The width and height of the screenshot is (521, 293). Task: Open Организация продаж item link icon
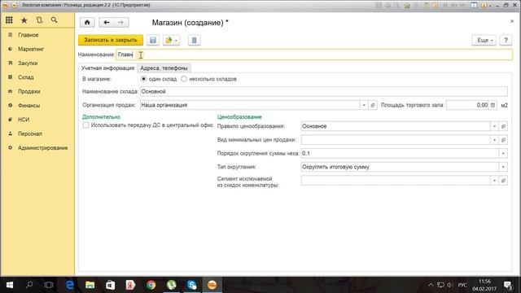[373, 105]
